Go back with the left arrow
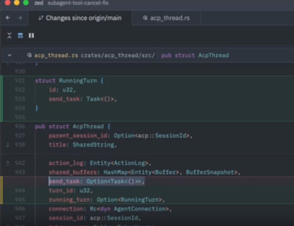 coord(8,18)
